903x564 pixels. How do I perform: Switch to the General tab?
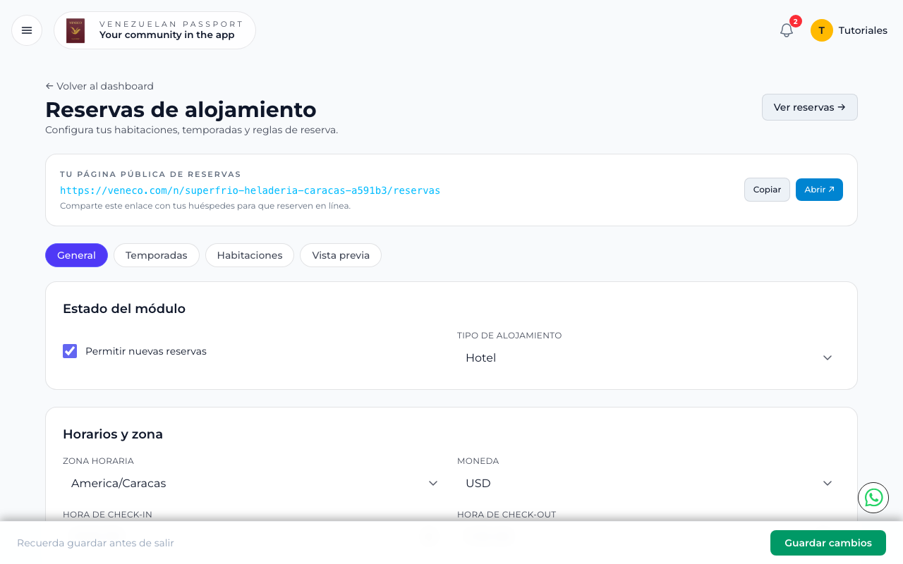click(76, 255)
